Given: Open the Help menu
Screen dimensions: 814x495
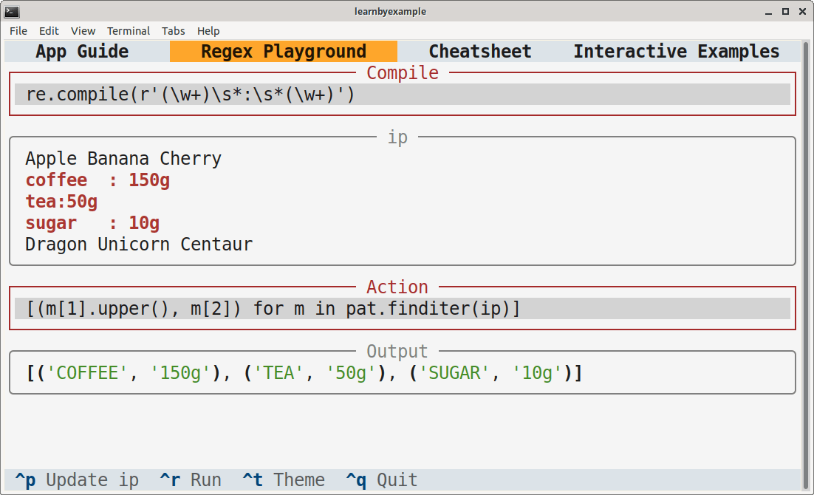Looking at the screenshot, I should (x=208, y=31).
